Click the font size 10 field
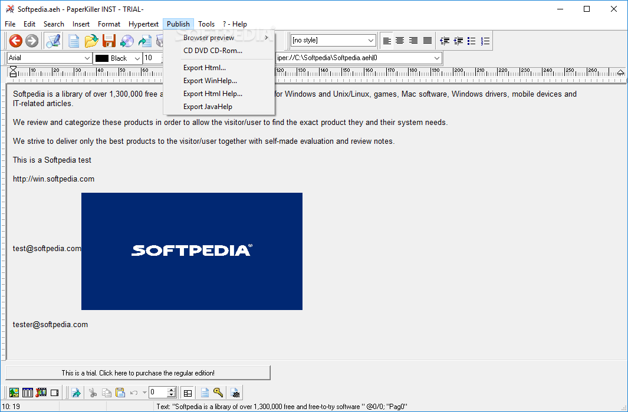Screen dimensions: 628x412 pyautogui.click(x=153, y=58)
